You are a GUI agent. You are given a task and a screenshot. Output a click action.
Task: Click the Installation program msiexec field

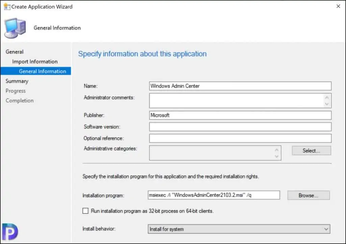[214, 195]
